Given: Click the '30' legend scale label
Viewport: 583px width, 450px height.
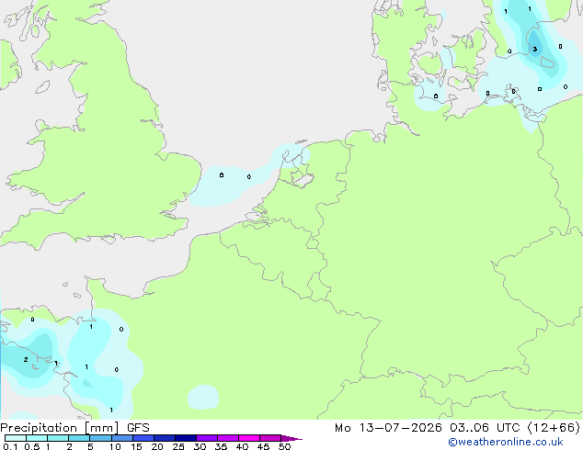Looking at the screenshot, I should pos(200,446).
